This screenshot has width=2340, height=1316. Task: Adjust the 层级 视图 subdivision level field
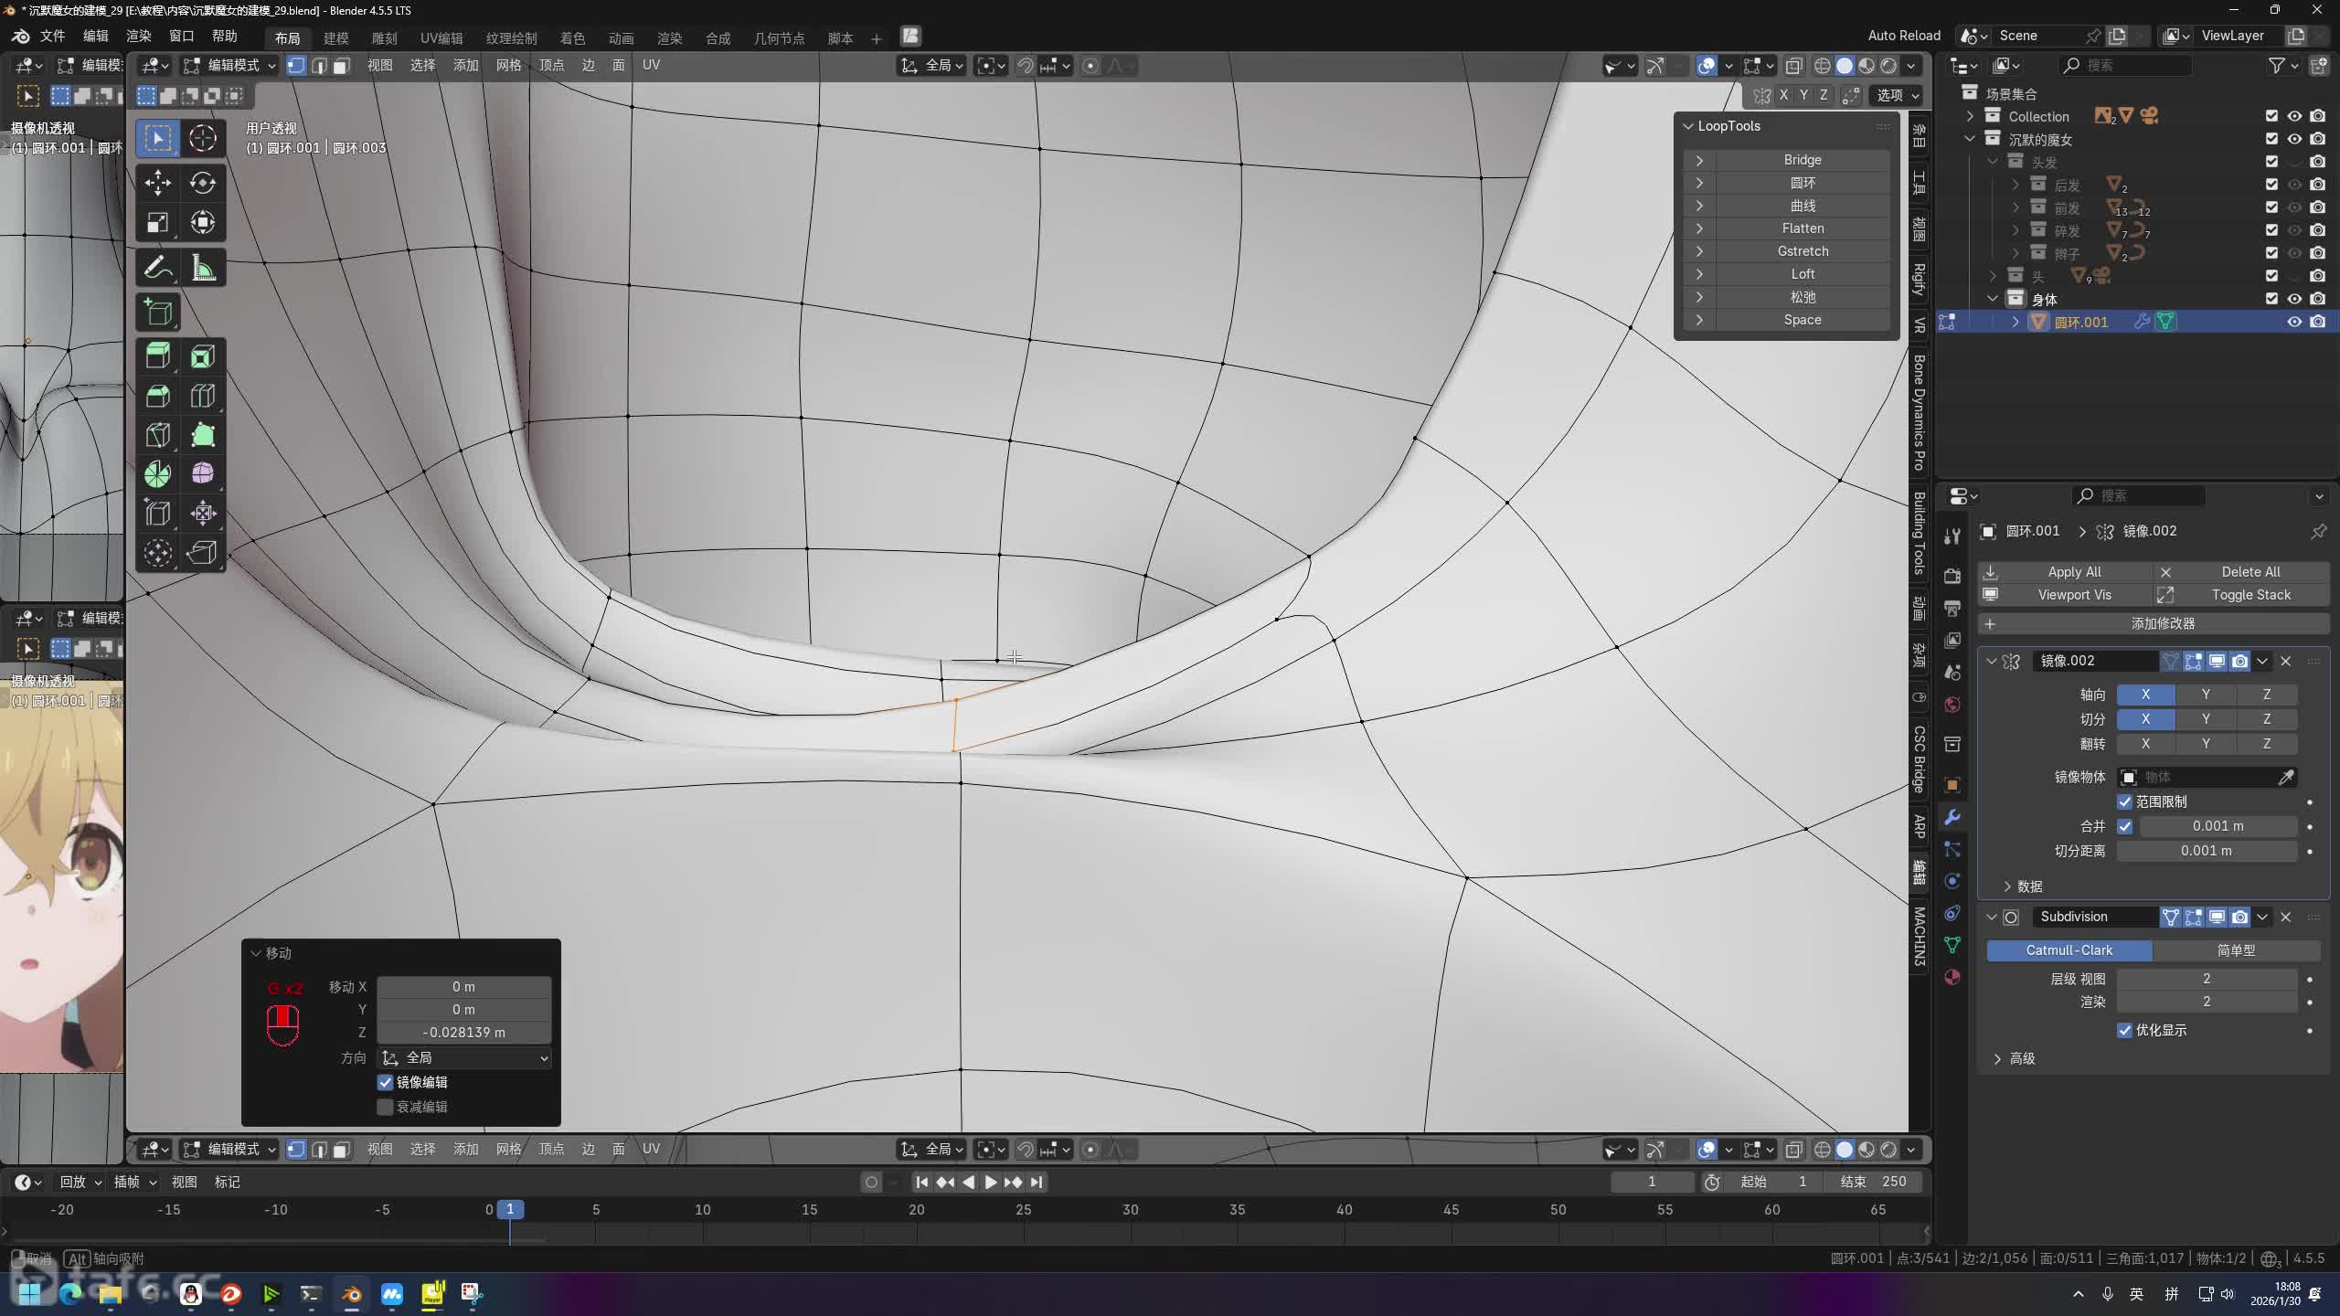[2206, 978]
